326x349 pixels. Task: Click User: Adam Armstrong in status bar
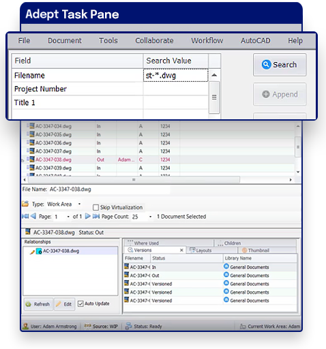(x=54, y=327)
